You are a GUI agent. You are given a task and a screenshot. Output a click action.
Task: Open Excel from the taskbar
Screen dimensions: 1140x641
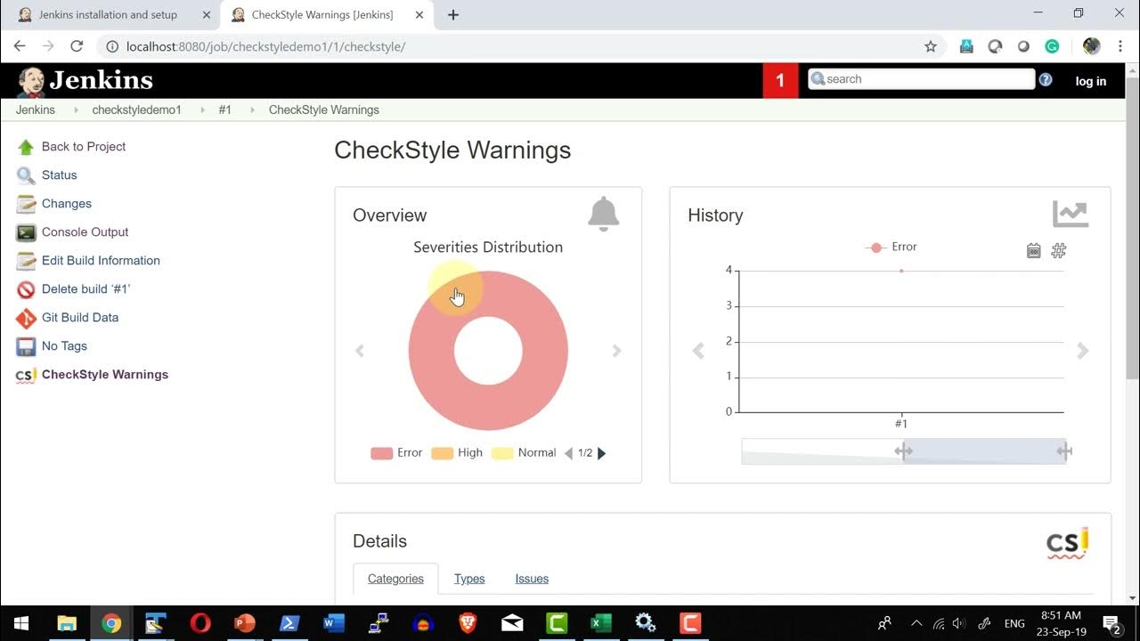(601, 623)
